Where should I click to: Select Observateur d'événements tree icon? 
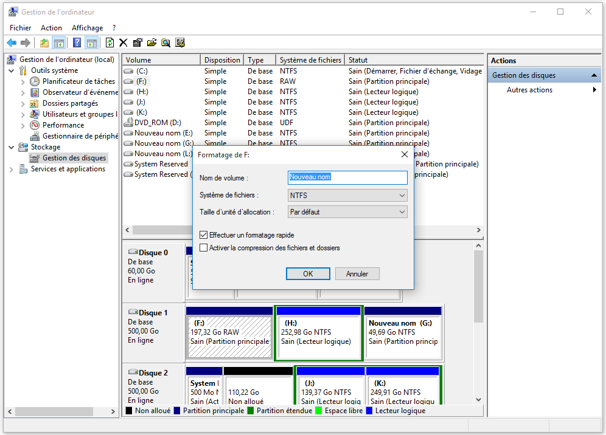pyautogui.click(x=35, y=92)
